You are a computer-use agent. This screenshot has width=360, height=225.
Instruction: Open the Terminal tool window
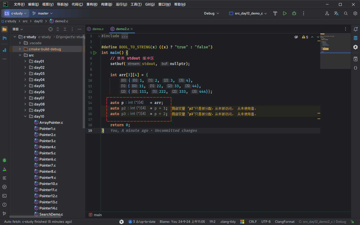point(4,196)
